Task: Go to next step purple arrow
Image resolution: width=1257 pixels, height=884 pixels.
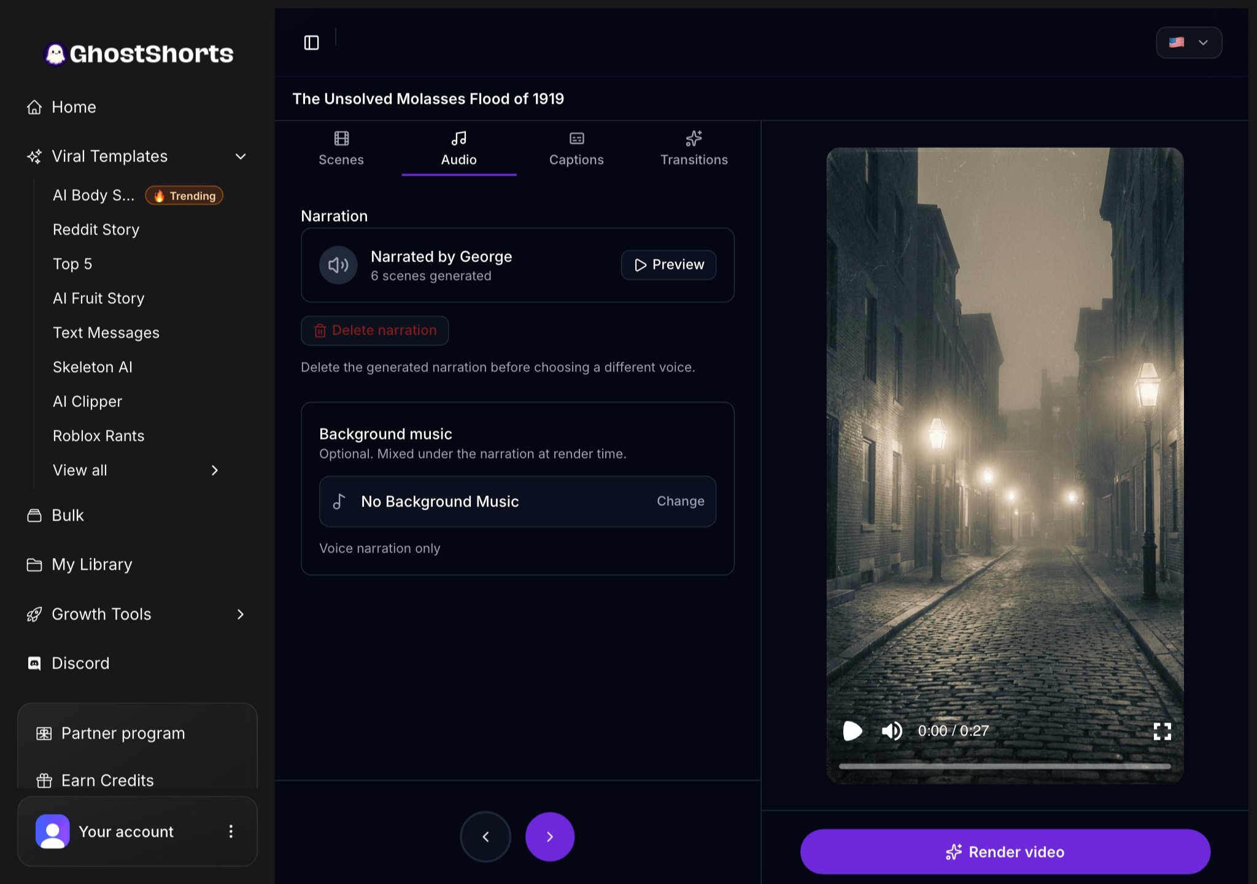Action: click(x=550, y=837)
